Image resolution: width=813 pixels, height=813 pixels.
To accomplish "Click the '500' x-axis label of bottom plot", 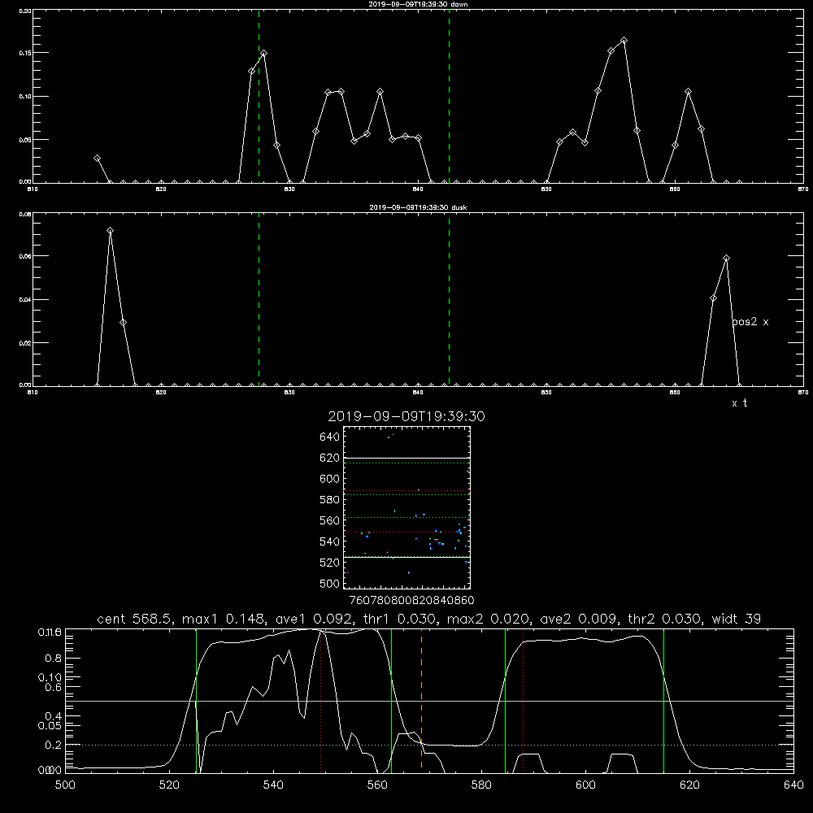I will pyautogui.click(x=65, y=785).
